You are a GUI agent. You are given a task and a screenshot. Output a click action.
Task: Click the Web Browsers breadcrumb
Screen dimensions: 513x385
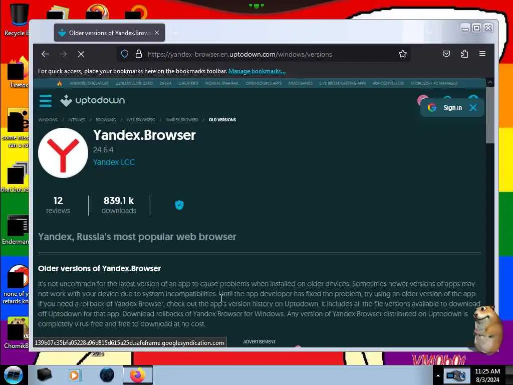[x=141, y=120]
